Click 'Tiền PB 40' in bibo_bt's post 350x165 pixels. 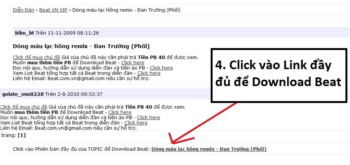[x=151, y=57]
